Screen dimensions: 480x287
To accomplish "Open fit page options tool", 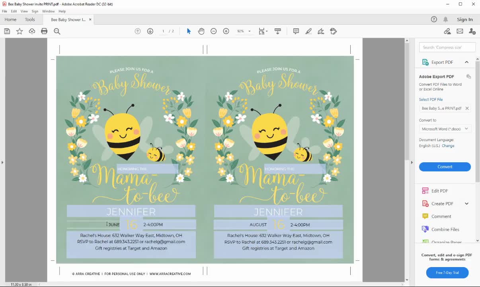I will tap(263, 31).
